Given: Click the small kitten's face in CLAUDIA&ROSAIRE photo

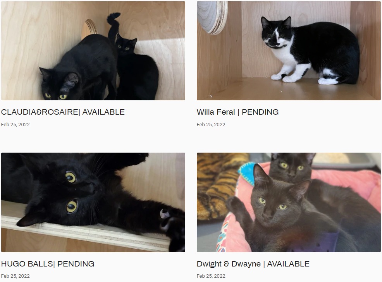Looking at the screenshot, I should point(126,45).
